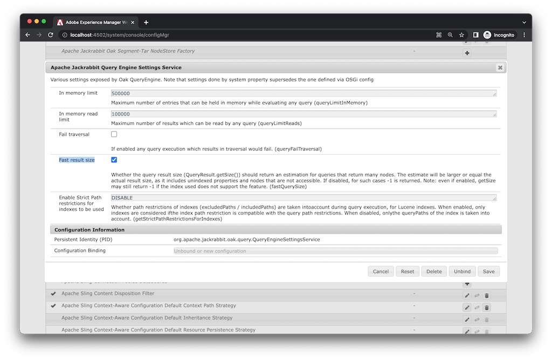Click the localhost address bar URL
This screenshot has height=360, width=552.
coord(120,35)
